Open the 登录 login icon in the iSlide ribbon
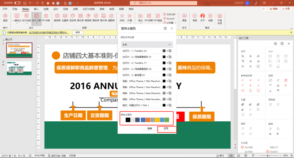Viewport: 294px width, 158px height. click(x=5, y=18)
